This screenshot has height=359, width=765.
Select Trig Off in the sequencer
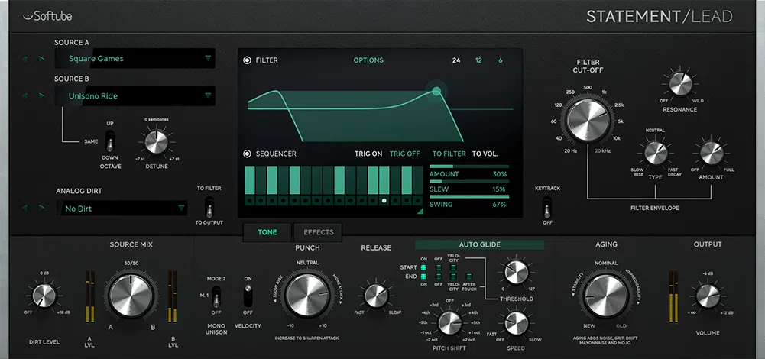(404, 154)
